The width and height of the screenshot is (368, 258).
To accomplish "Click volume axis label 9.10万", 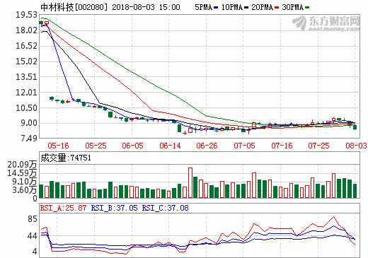I will point(25,182).
